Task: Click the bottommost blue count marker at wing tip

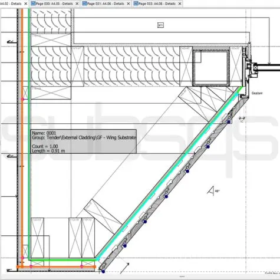Action: (x=103, y=272)
